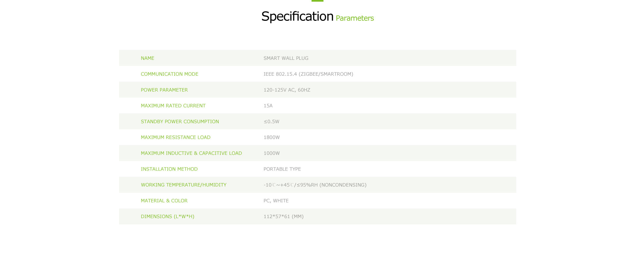Screen dimensions: 635x268
Task: Click the Specification heading
Action: point(297,17)
